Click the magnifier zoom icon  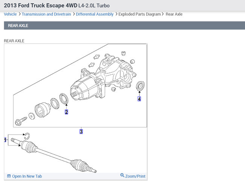tap(122, 175)
